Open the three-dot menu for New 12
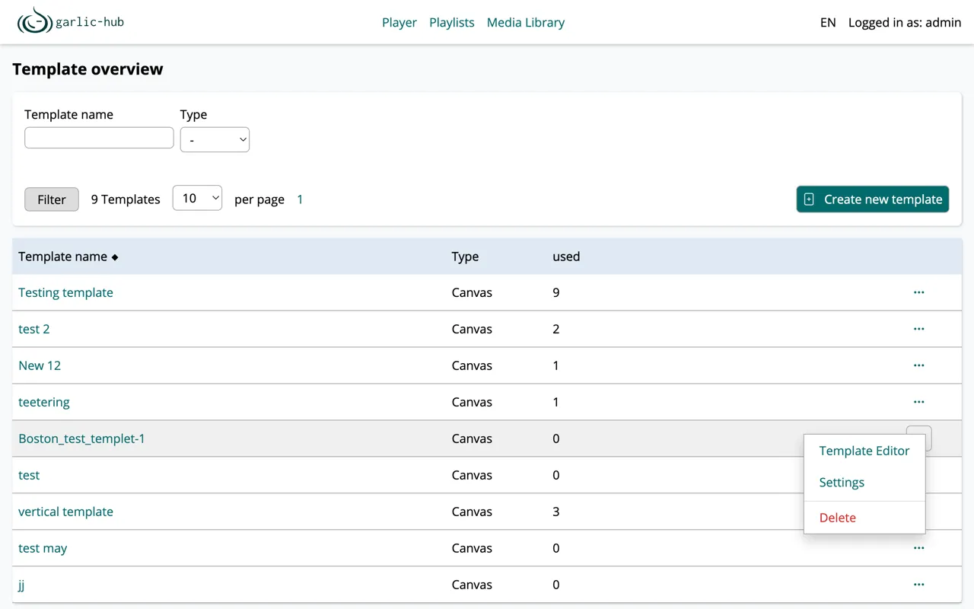The image size is (974, 609). pos(918,365)
